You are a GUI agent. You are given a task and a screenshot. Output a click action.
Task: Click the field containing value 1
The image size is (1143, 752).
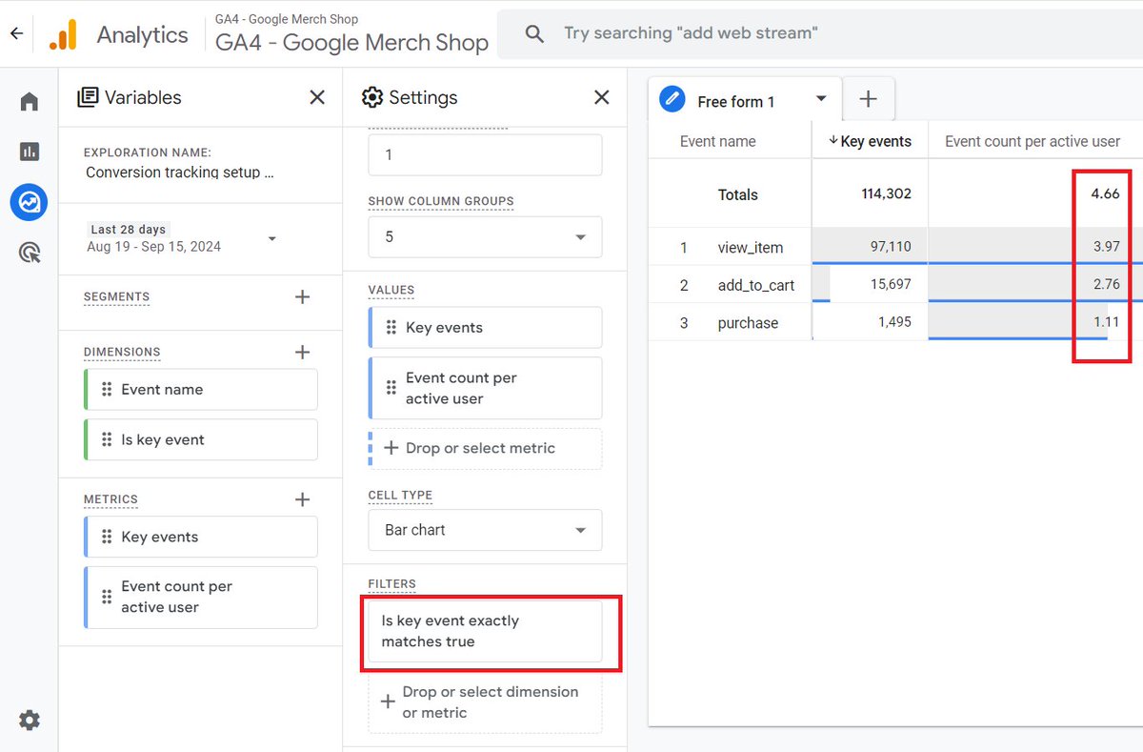click(x=485, y=154)
